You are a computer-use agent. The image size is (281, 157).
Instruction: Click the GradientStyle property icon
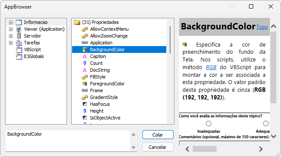(x=84, y=97)
